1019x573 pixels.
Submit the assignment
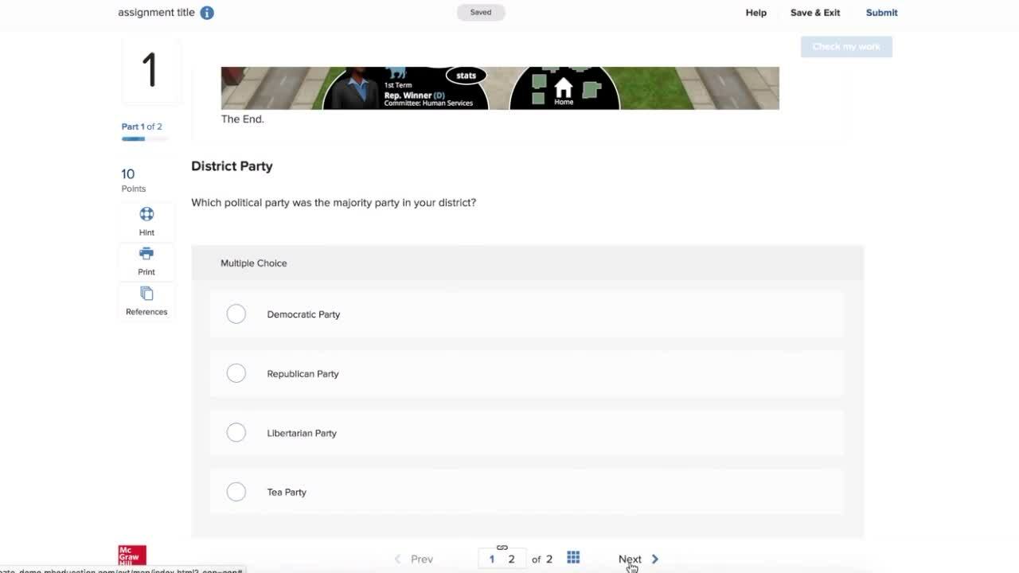coord(881,13)
